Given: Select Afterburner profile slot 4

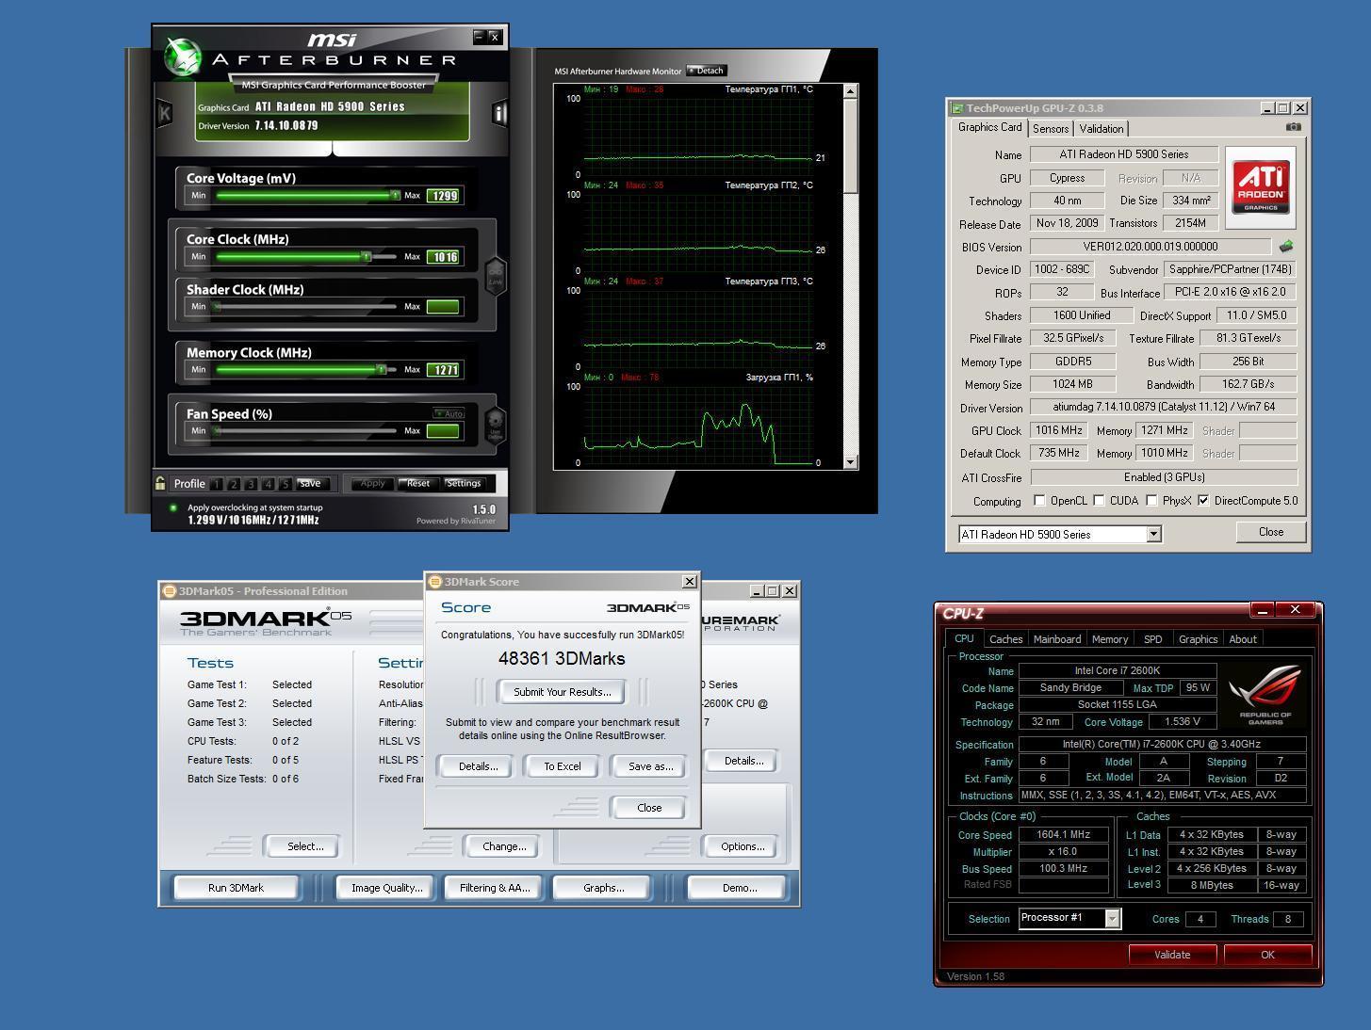Looking at the screenshot, I should coord(268,484).
